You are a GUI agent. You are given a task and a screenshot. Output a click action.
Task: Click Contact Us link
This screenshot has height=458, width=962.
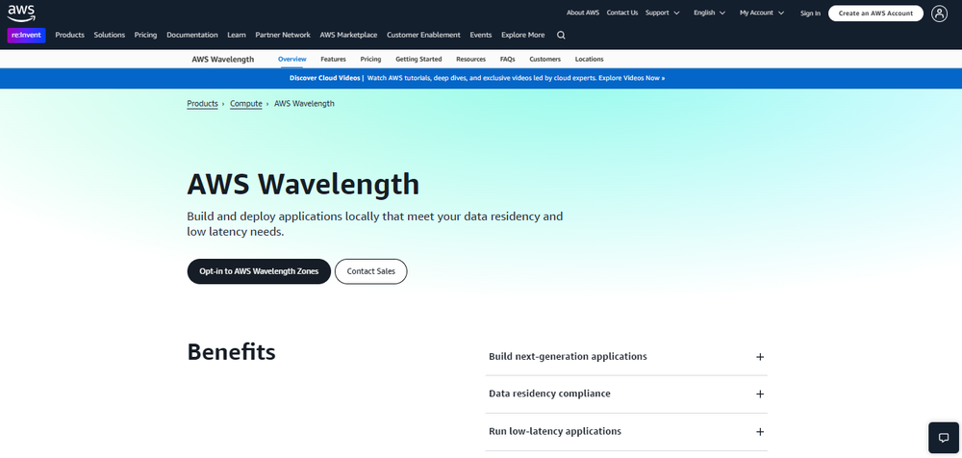click(622, 13)
